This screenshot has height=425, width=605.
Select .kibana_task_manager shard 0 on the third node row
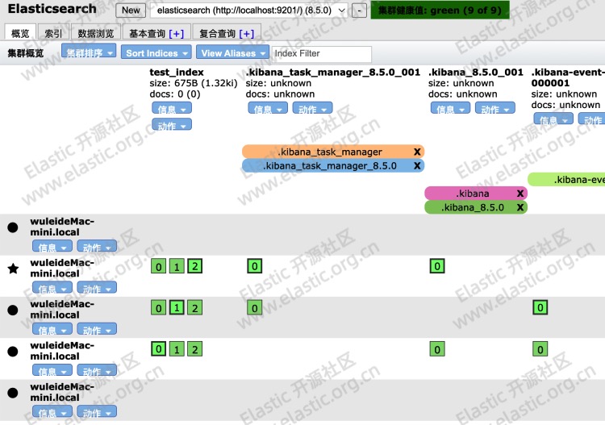255,308
